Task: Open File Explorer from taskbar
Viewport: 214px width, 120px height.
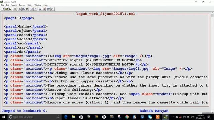Action: click(x=73, y=117)
